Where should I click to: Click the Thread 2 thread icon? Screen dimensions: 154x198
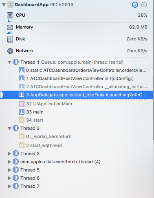(x=15, y=128)
